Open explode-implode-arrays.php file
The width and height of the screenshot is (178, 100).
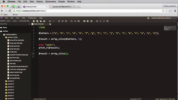(x=19, y=55)
